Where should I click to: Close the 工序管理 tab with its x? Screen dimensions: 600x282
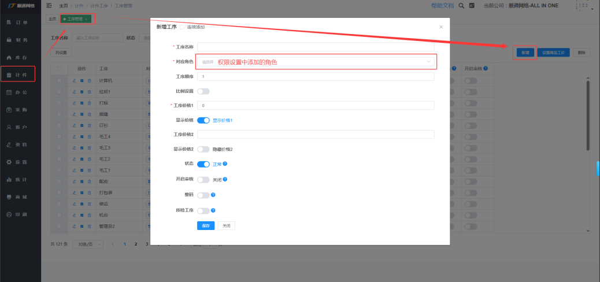[x=87, y=18]
